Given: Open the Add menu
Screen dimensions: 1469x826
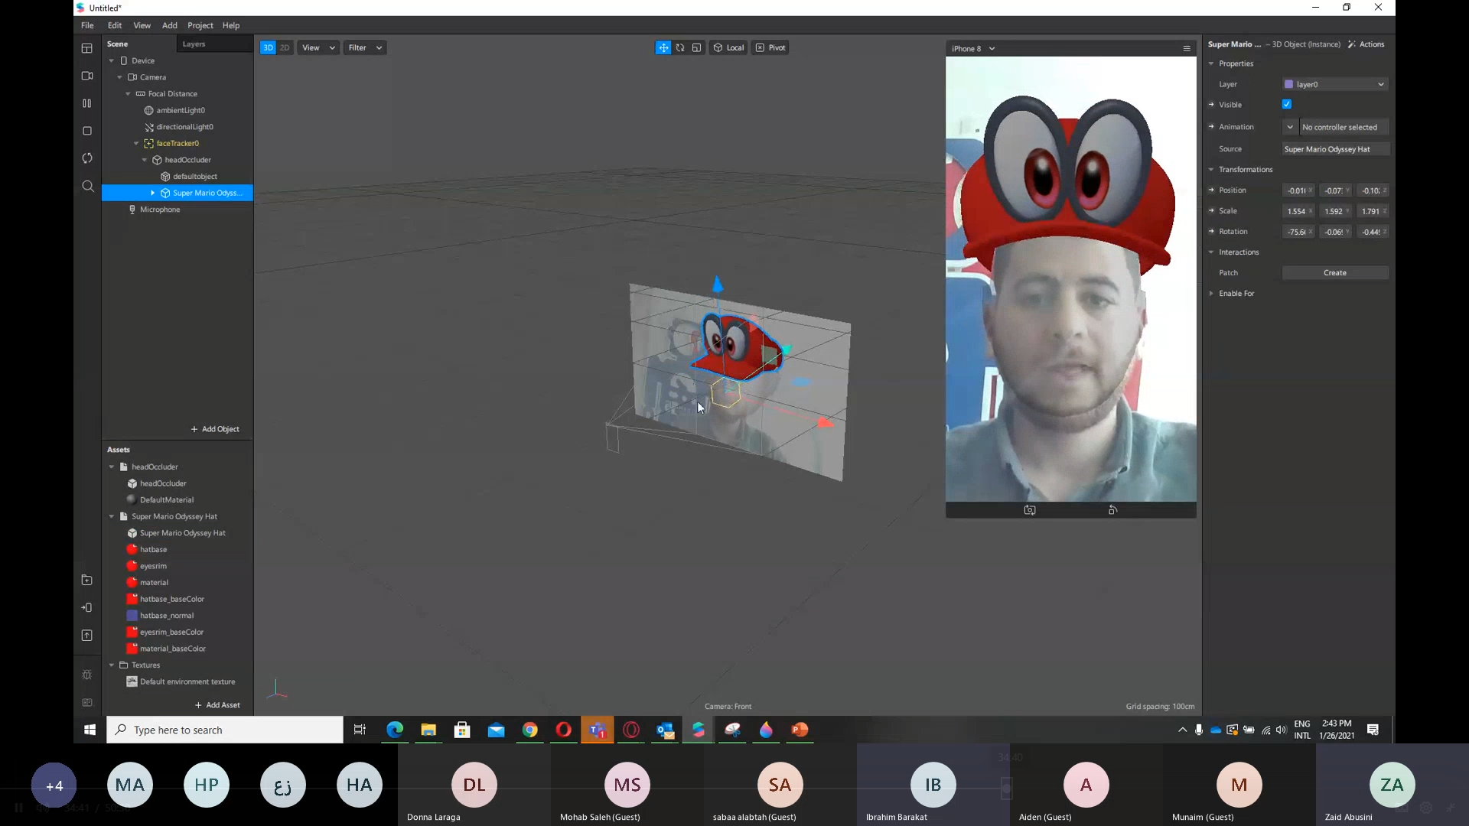Looking at the screenshot, I should tap(170, 25).
